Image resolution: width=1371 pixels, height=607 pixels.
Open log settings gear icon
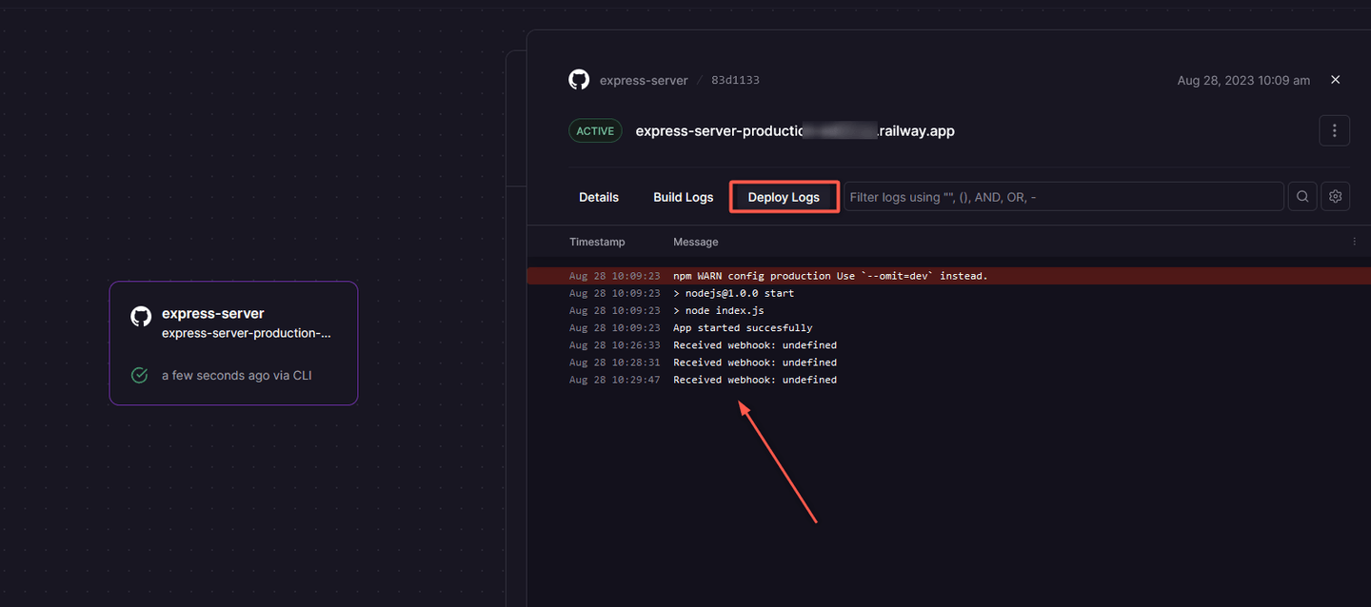coord(1335,196)
